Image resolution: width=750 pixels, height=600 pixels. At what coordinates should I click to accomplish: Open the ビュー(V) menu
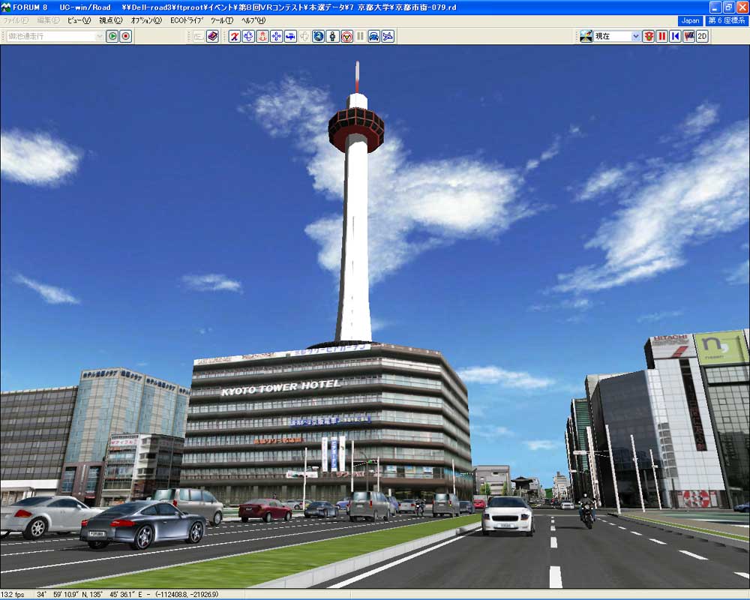click(79, 20)
